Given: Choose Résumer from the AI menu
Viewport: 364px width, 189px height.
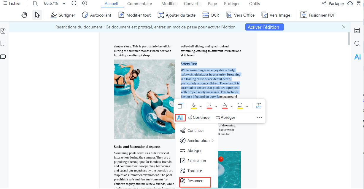Looking at the screenshot, I should tap(195, 181).
